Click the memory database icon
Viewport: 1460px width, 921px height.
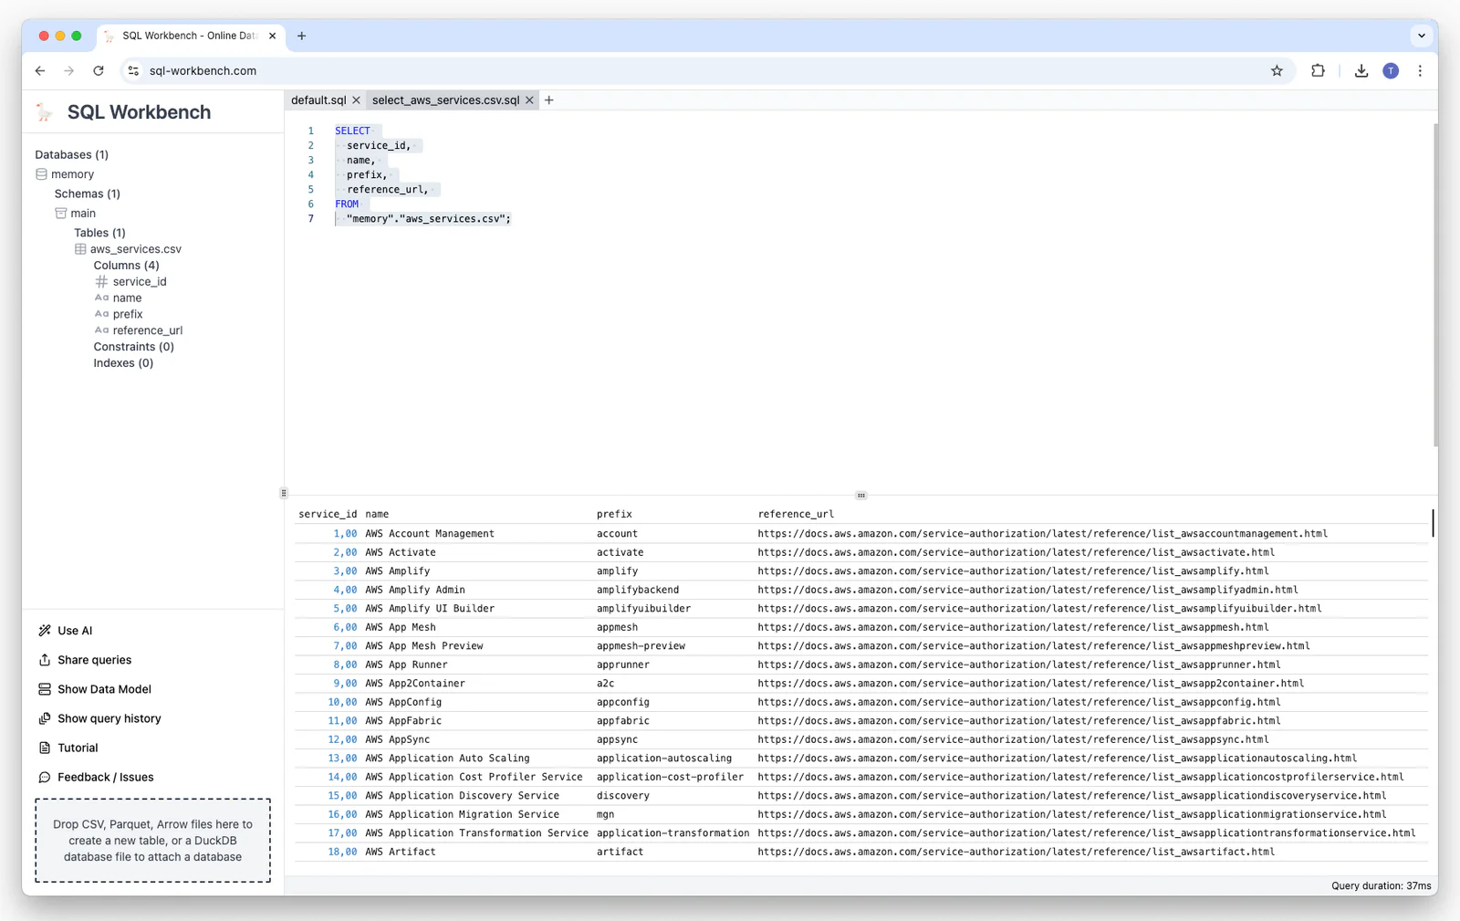pyautogui.click(x=41, y=174)
